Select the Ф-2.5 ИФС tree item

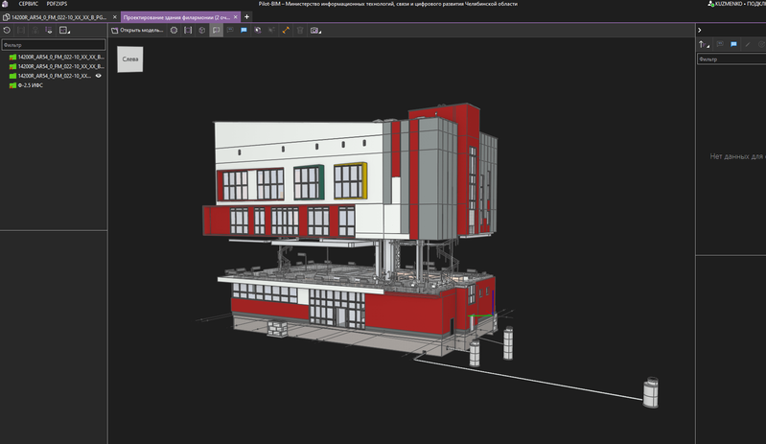[31, 85]
